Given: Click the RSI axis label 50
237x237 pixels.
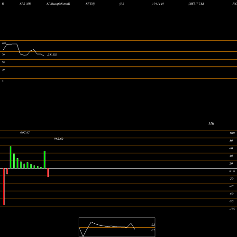Looking at the screenshot, I should coord(3,62).
